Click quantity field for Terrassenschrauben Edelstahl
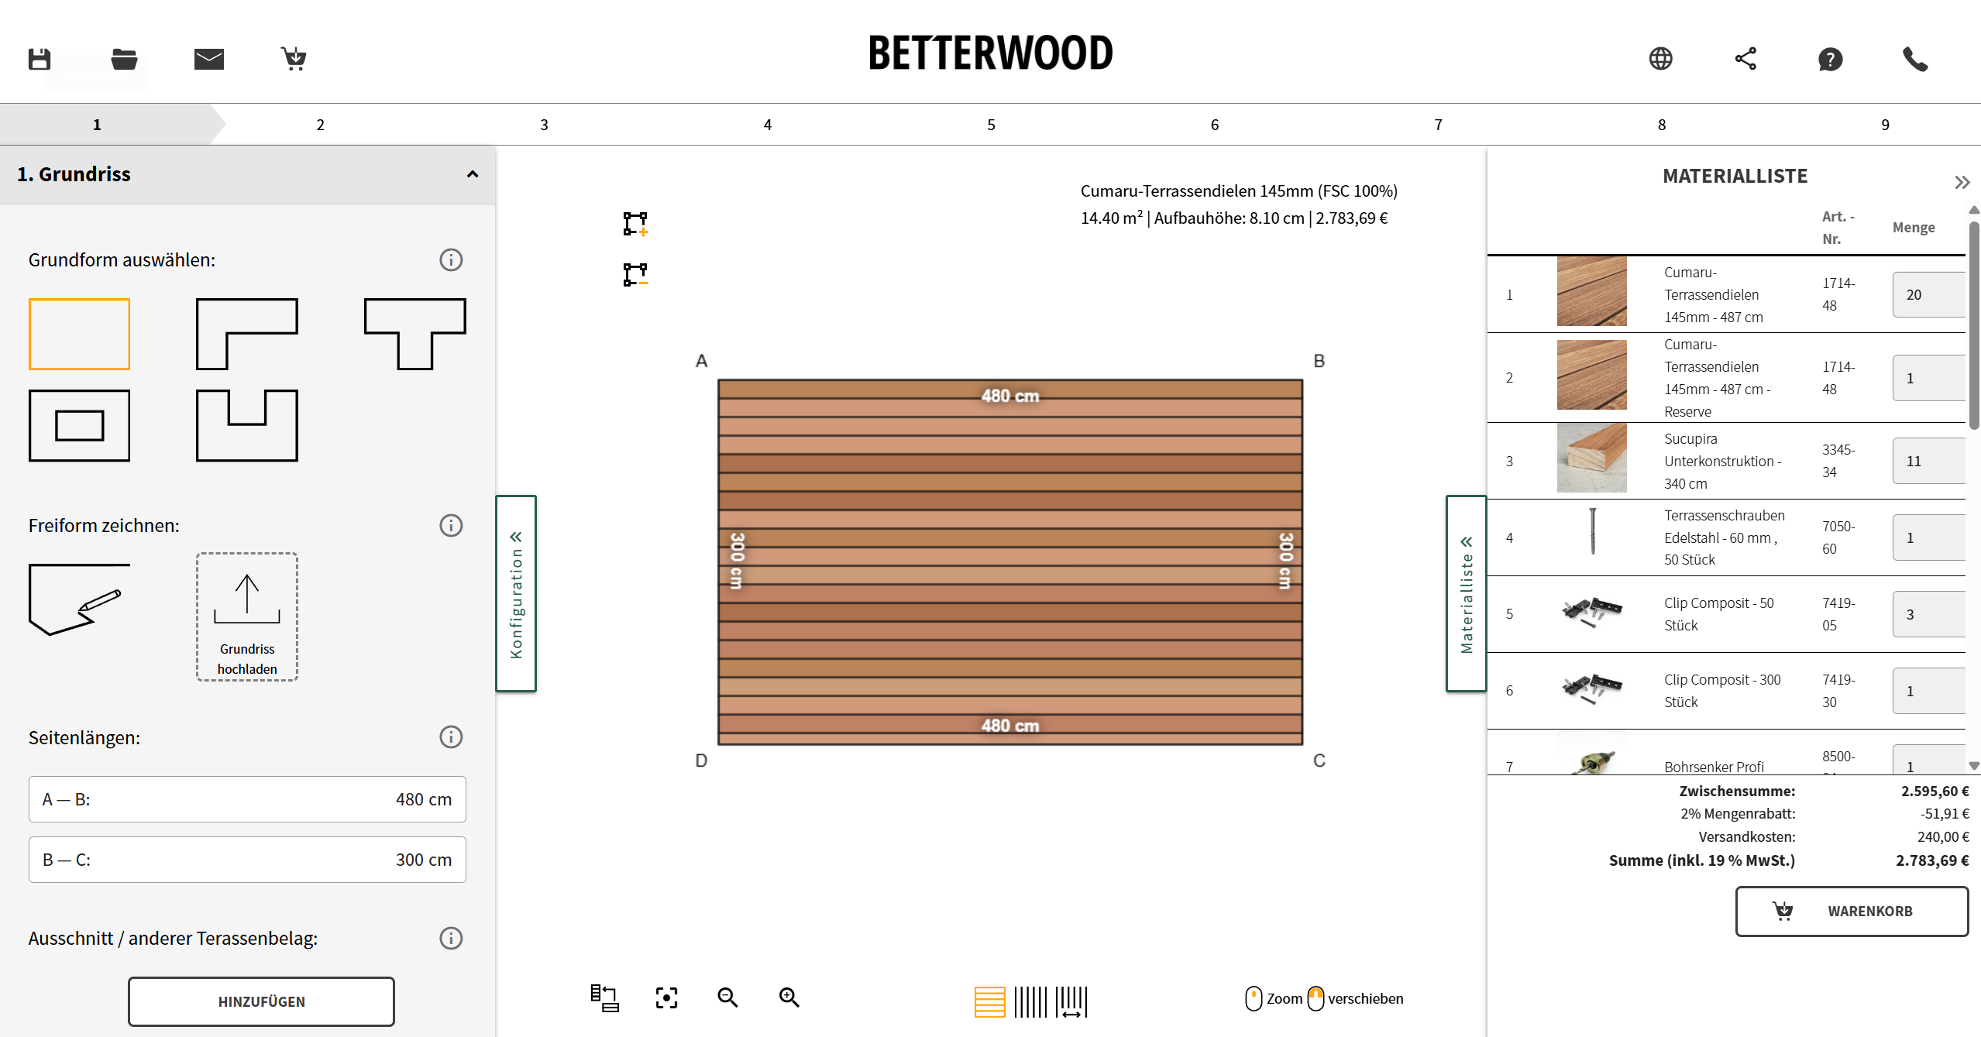Viewport: 1981px width, 1037px height. tap(1929, 537)
